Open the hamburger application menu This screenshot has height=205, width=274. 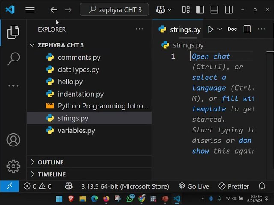coord(30,10)
